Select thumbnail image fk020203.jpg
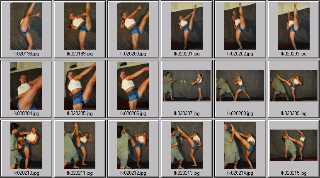This screenshot has height=178, width=320. (x=293, y=26)
